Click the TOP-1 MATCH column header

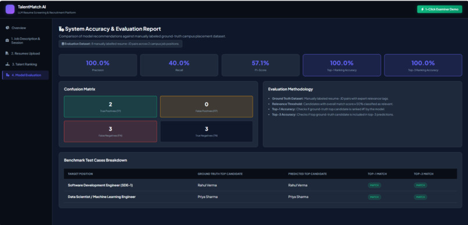point(377,174)
